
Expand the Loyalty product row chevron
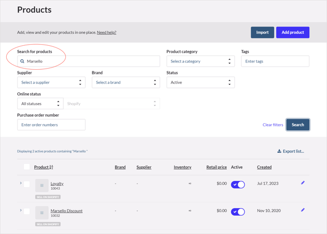tap(21, 183)
